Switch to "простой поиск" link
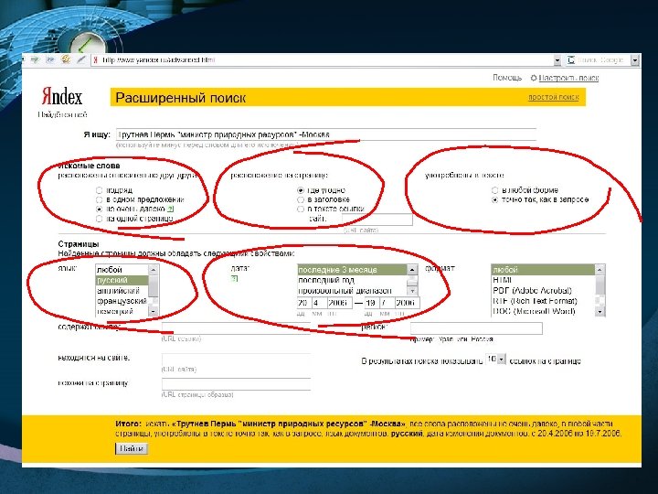The image size is (658, 494). click(554, 97)
